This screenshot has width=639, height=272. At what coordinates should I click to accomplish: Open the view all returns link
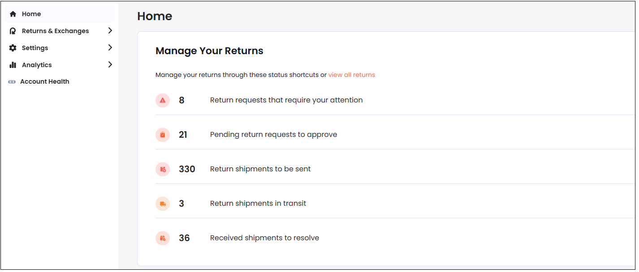click(x=351, y=75)
